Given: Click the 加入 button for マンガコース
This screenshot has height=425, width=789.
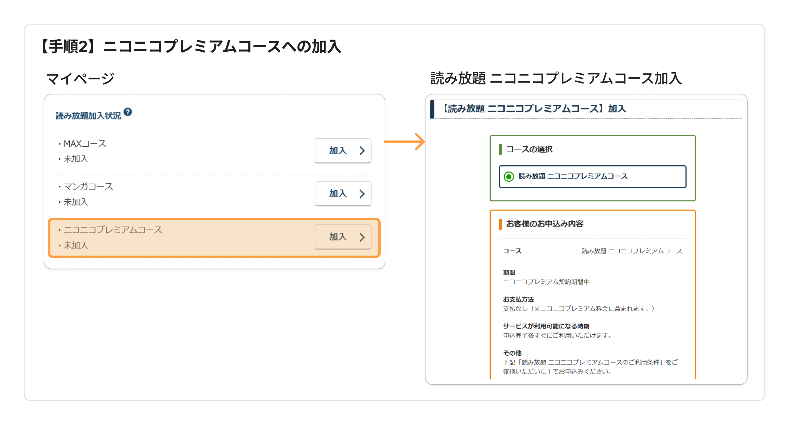Looking at the screenshot, I should click(343, 194).
